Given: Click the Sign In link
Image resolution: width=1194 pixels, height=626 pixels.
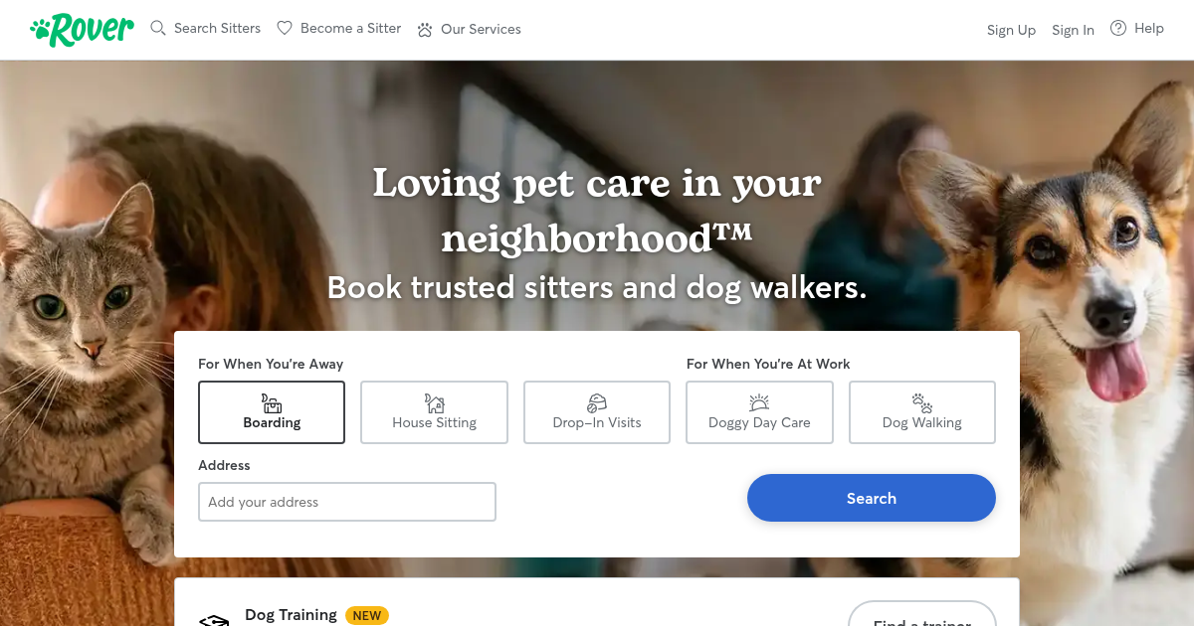Looking at the screenshot, I should tap(1073, 30).
